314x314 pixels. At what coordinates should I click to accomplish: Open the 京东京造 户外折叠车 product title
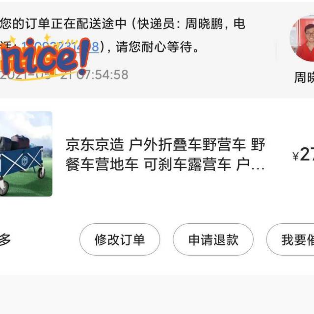coord(165,155)
